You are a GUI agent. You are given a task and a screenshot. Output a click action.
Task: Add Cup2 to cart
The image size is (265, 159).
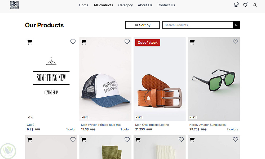pyautogui.click(x=30, y=42)
